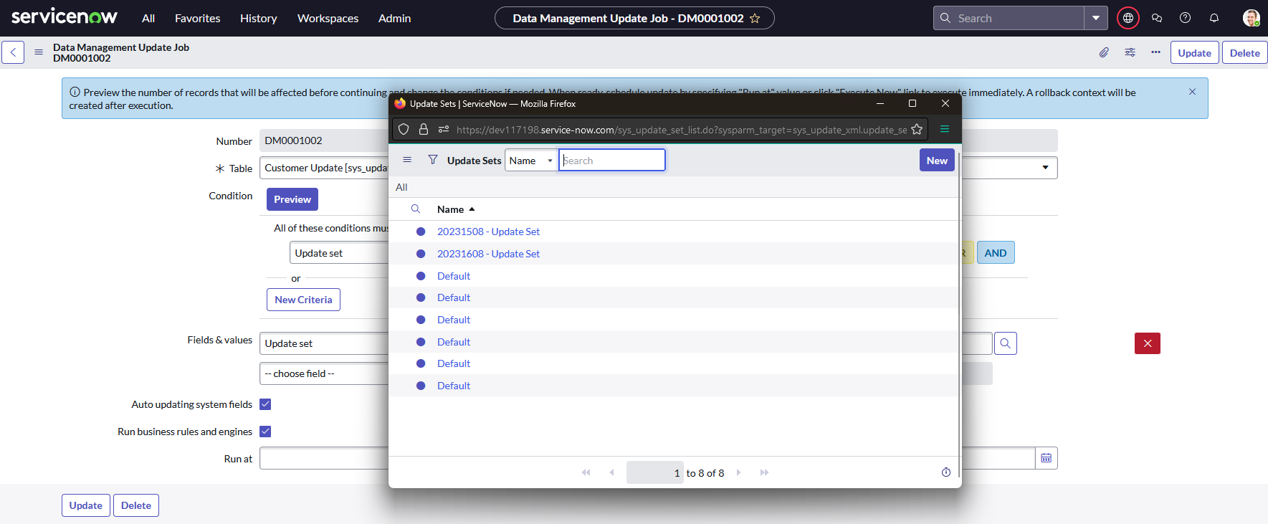Open the personalize form sliders icon
This screenshot has height=524, width=1268.
(1130, 52)
